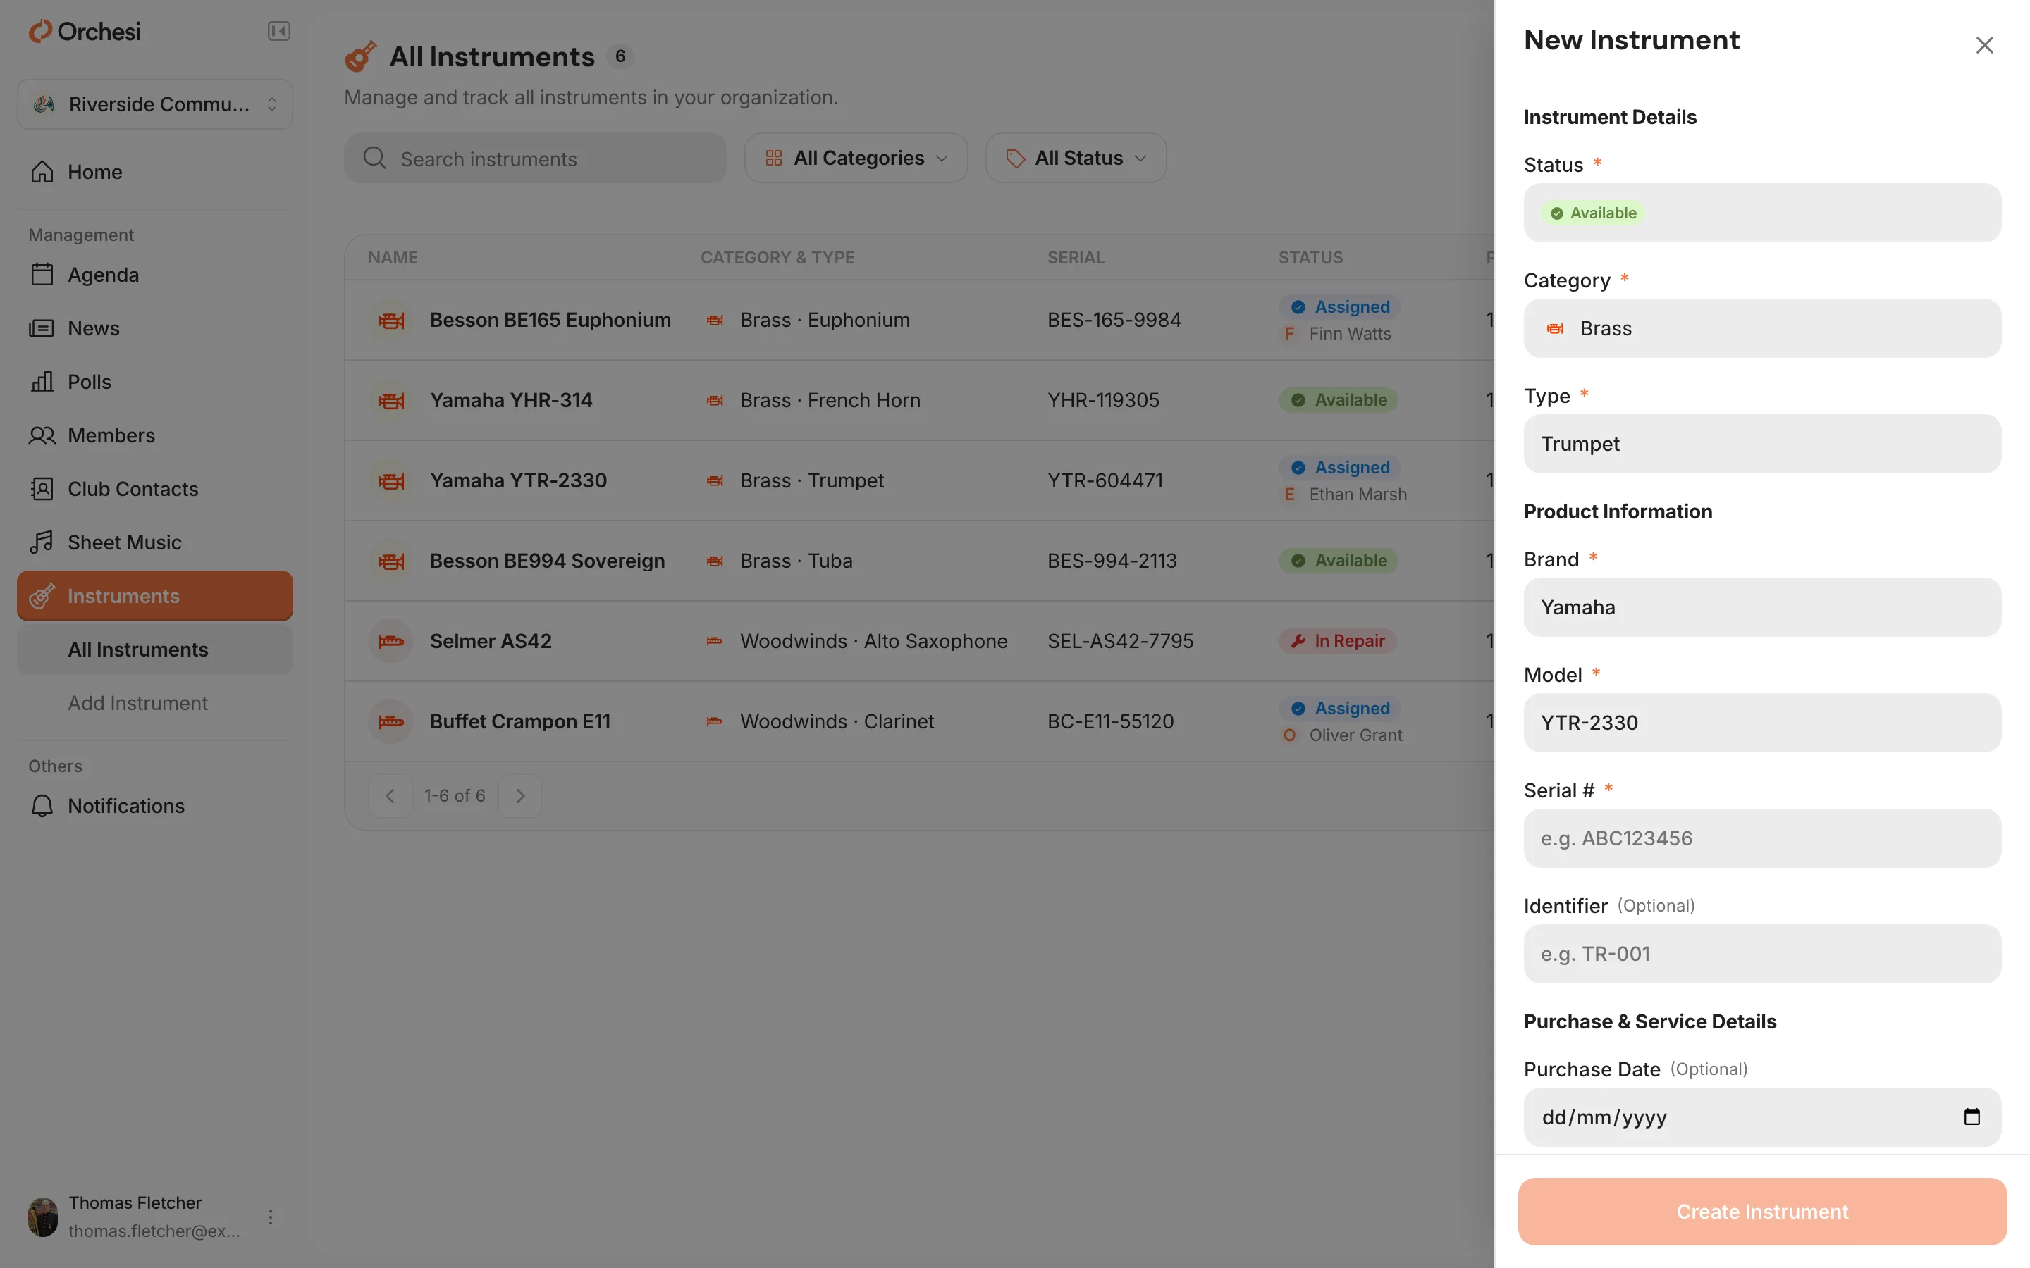Open the Agenda page
The height and width of the screenshot is (1268, 2030).
pos(155,275)
